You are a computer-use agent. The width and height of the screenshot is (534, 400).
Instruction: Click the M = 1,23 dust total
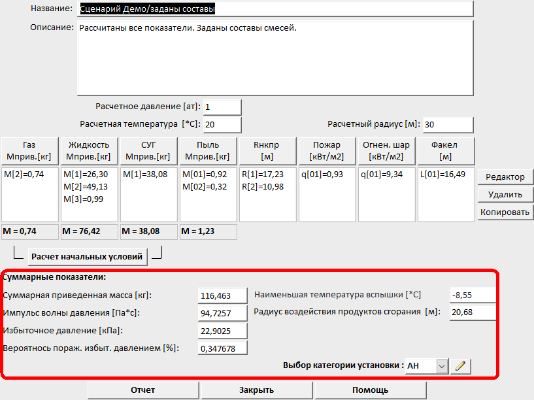pyautogui.click(x=208, y=232)
